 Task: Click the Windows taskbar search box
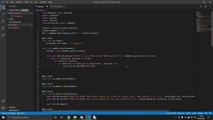click(29, 117)
